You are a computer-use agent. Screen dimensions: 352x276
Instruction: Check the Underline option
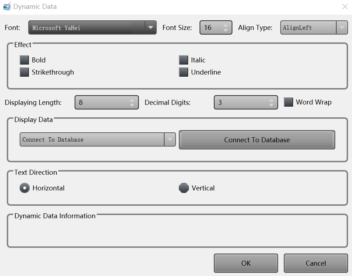(183, 72)
